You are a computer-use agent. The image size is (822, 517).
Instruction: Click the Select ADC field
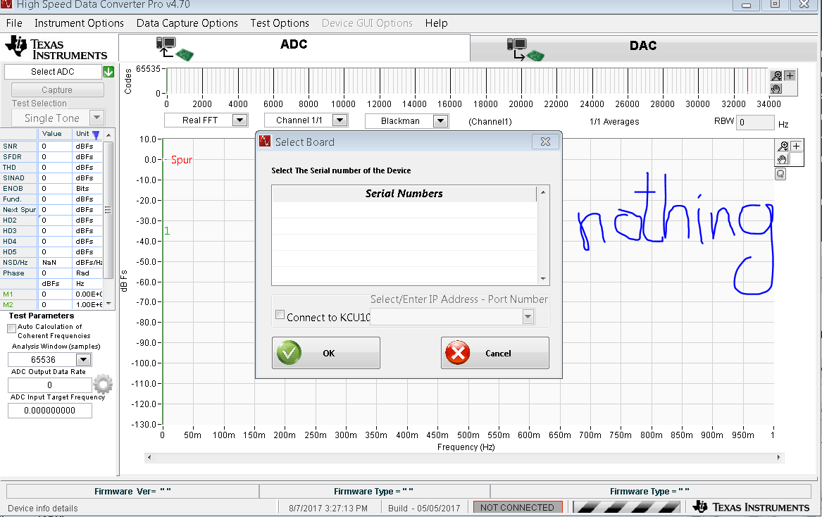pyautogui.click(x=52, y=72)
